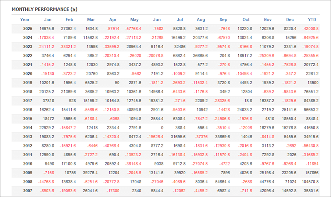
Task: Click the Sep column header
Action: [x=223, y=19]
